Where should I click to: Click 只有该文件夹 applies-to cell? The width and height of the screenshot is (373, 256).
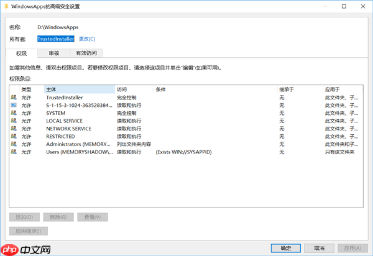click(x=339, y=152)
